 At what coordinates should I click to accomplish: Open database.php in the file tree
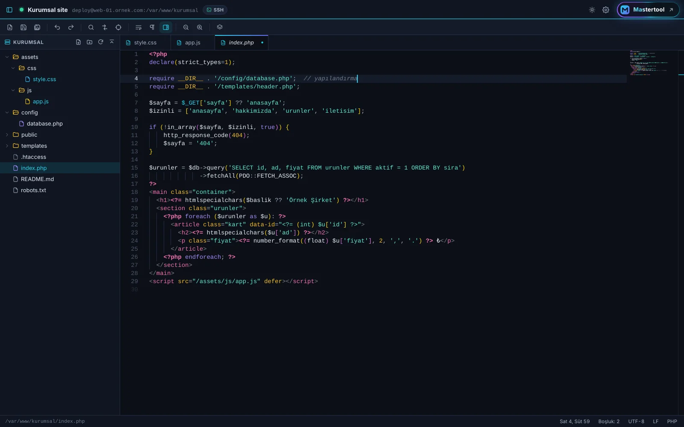[x=60, y=124]
